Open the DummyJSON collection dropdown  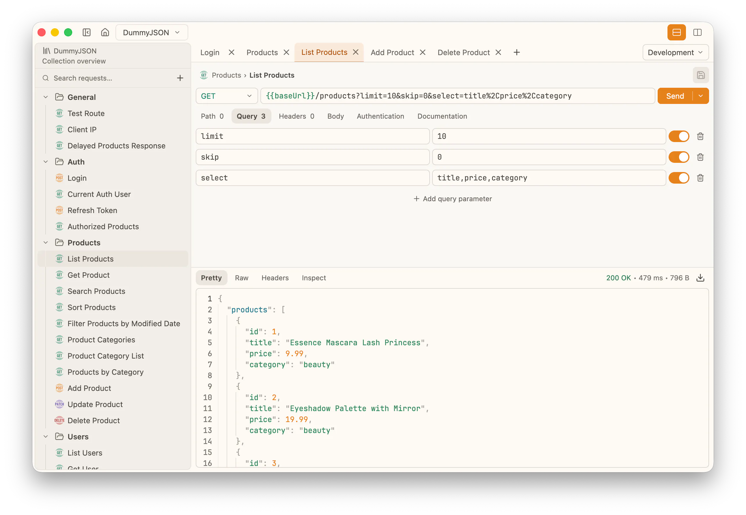(x=152, y=33)
